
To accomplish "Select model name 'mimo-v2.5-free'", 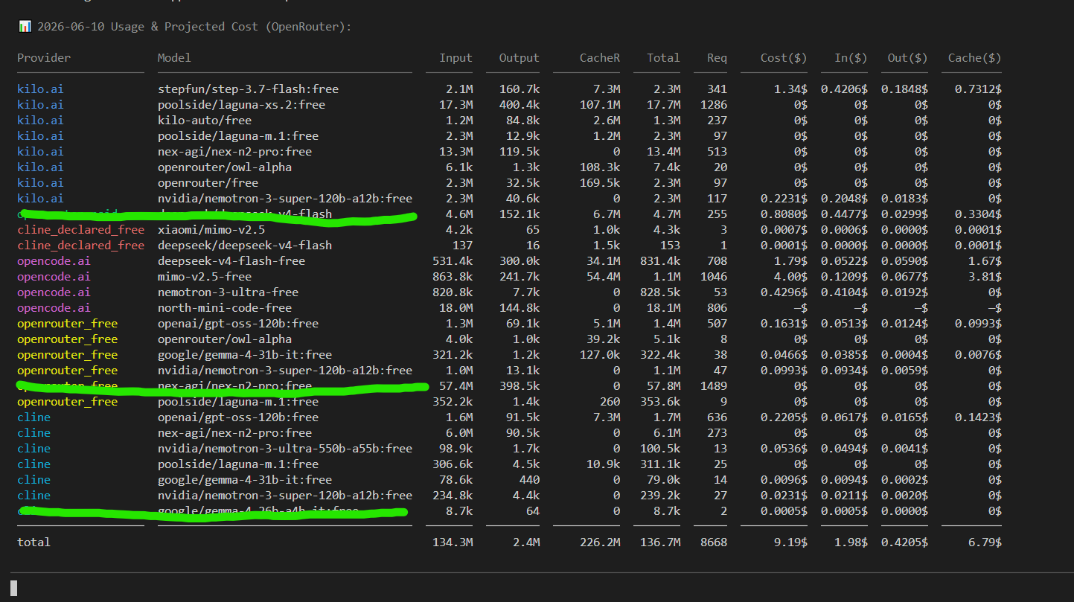I will pos(205,277).
